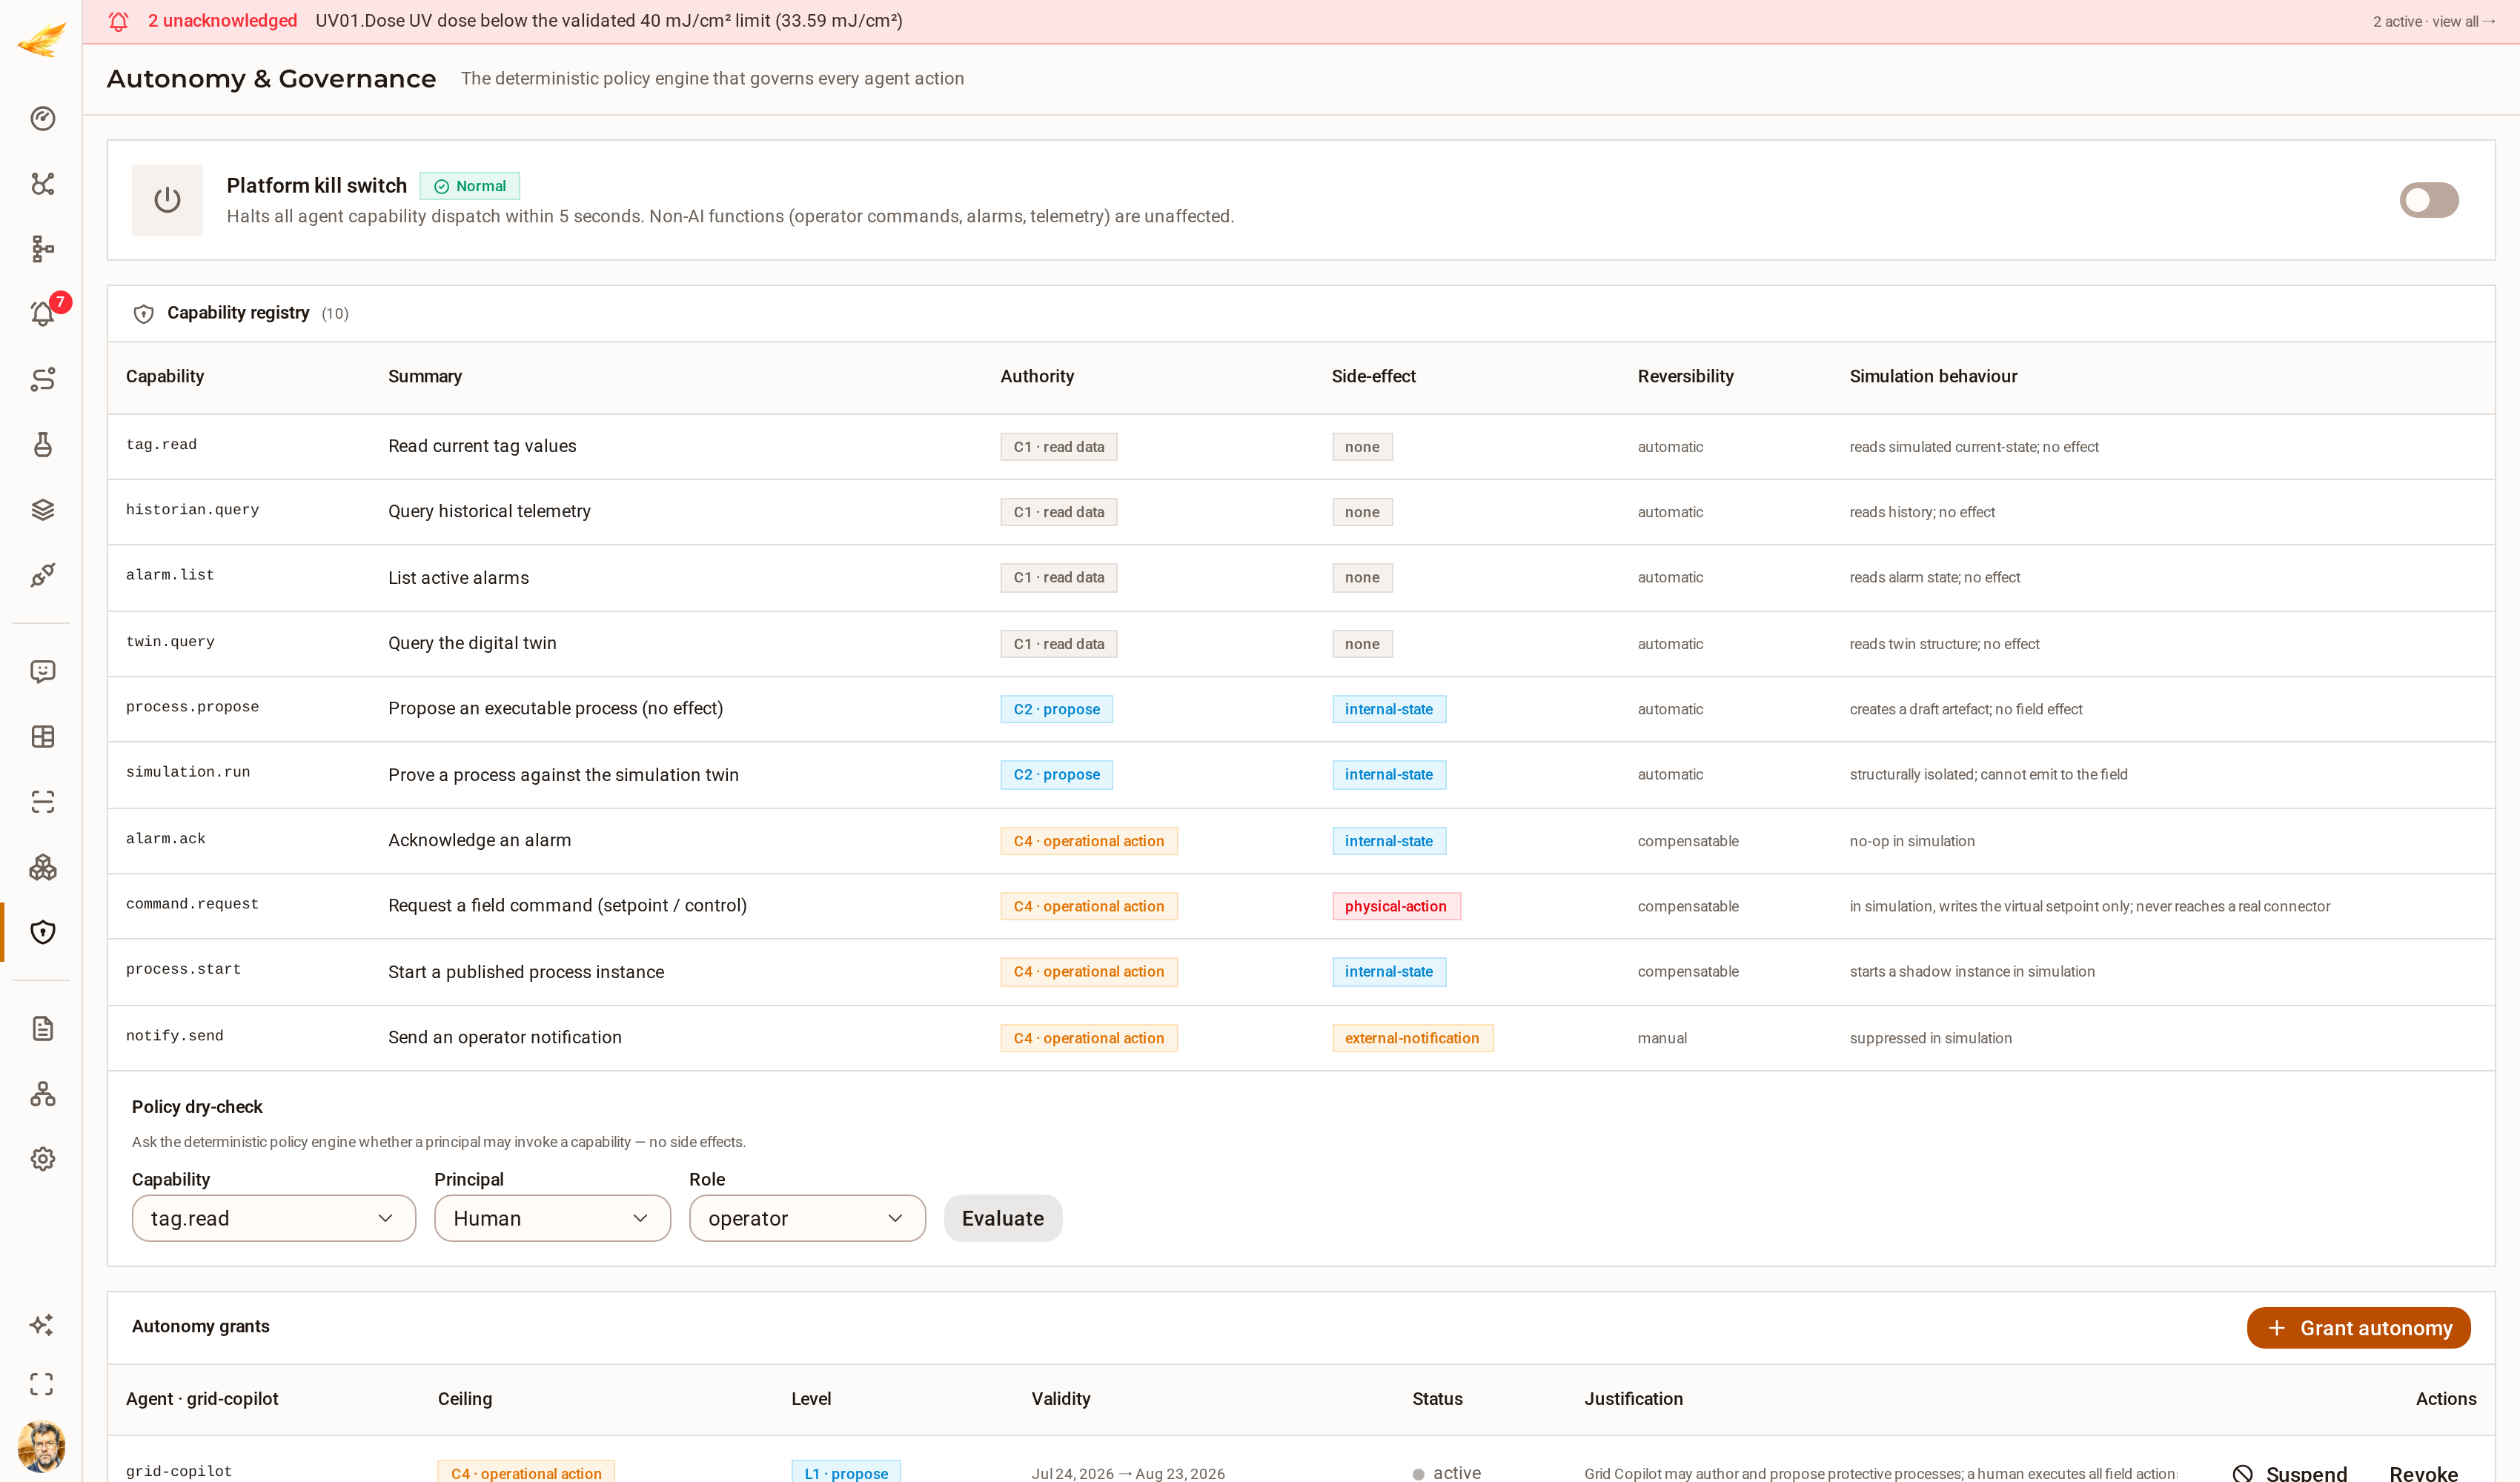
Task: Open the network graph sidebar icon
Action: pyautogui.click(x=42, y=183)
